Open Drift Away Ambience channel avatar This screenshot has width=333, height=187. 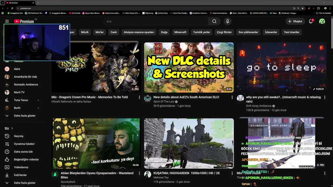coord(240,98)
